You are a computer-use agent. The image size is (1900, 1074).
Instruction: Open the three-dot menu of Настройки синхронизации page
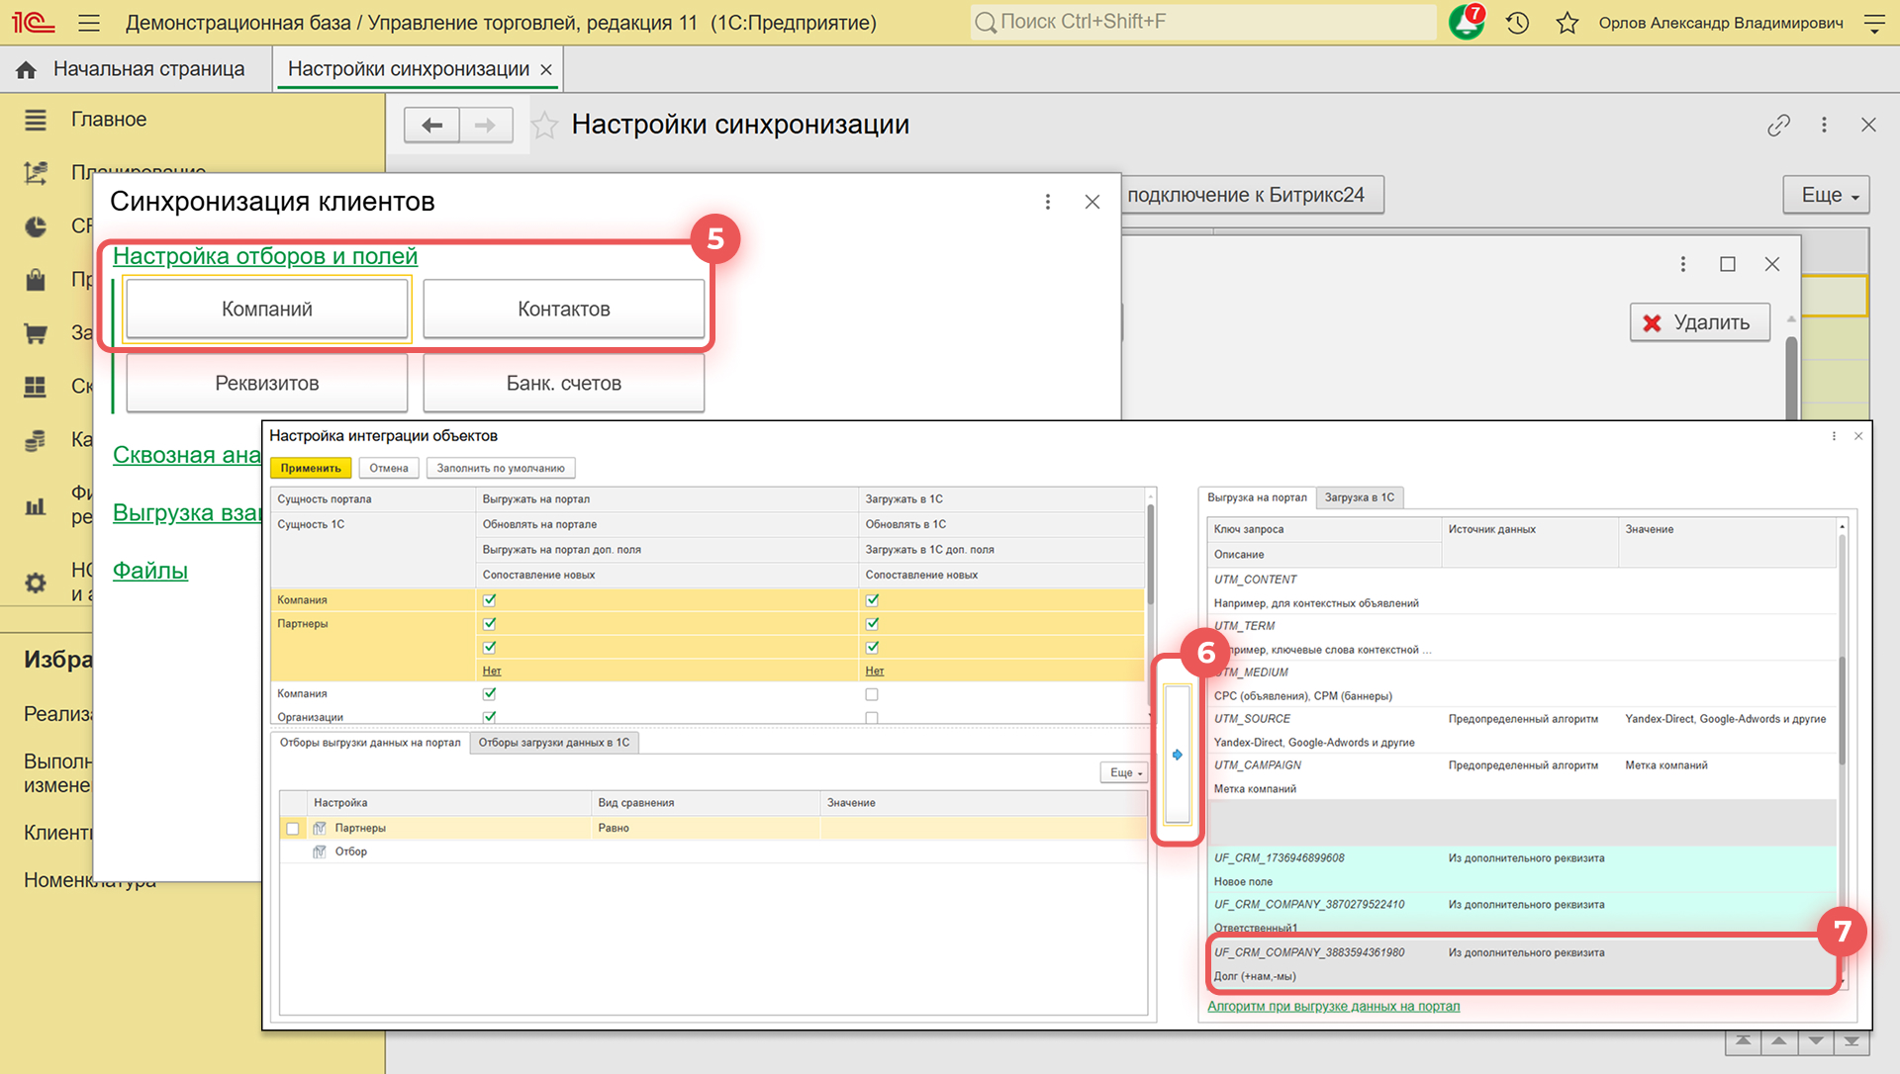[x=1824, y=125]
